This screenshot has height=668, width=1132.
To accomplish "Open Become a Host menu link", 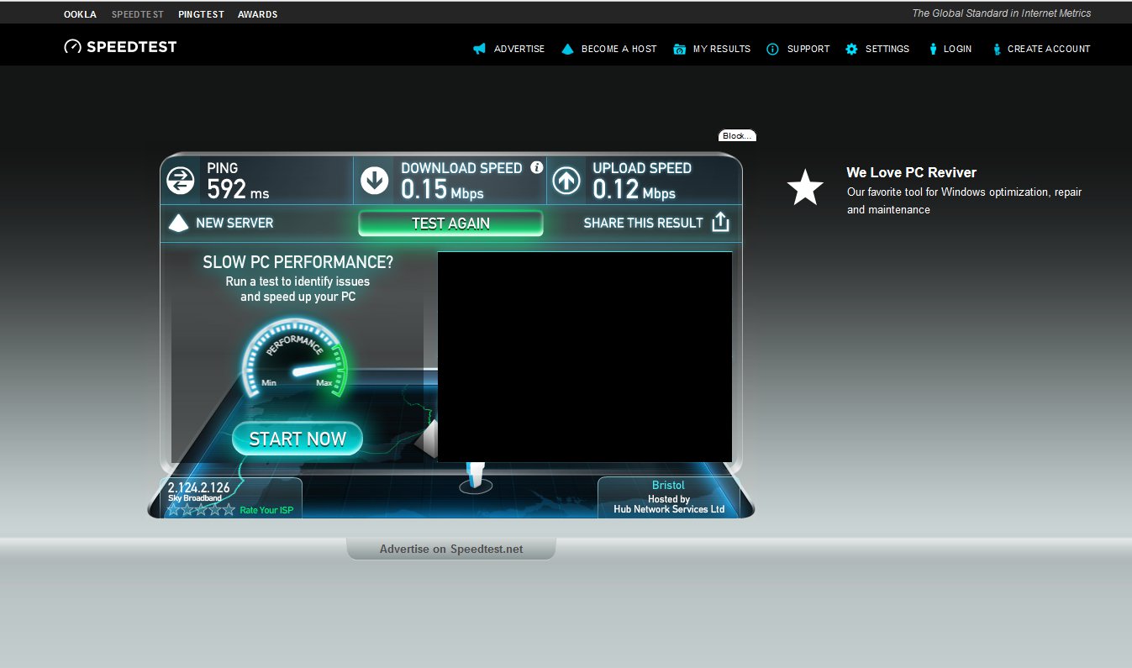I will (619, 49).
